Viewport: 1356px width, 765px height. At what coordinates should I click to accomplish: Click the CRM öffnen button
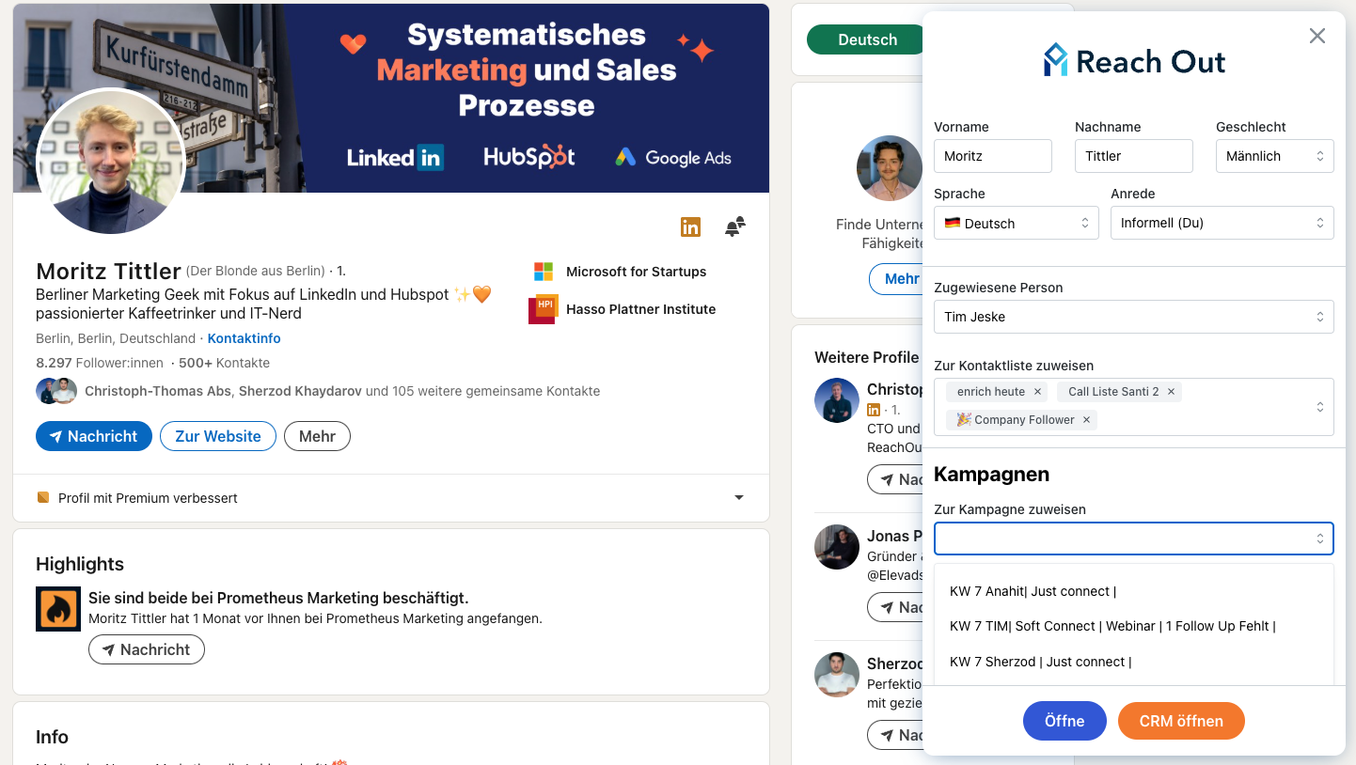(x=1181, y=721)
